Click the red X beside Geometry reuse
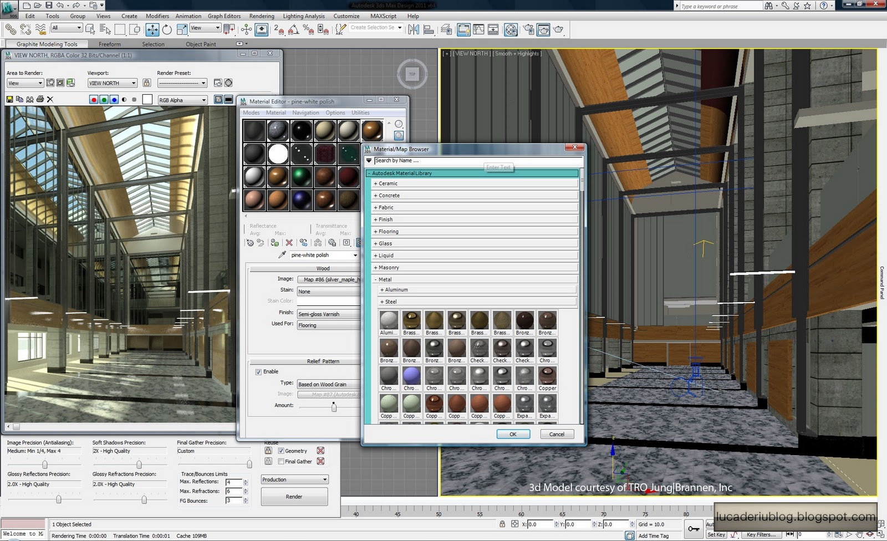Image resolution: width=887 pixels, height=541 pixels. 320,451
